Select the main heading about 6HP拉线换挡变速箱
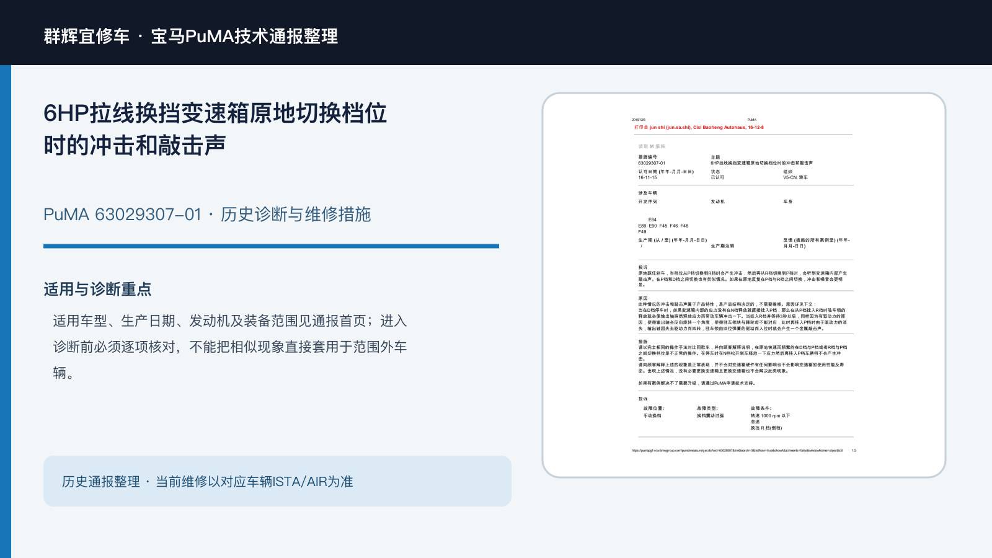The image size is (992, 558). [215, 129]
